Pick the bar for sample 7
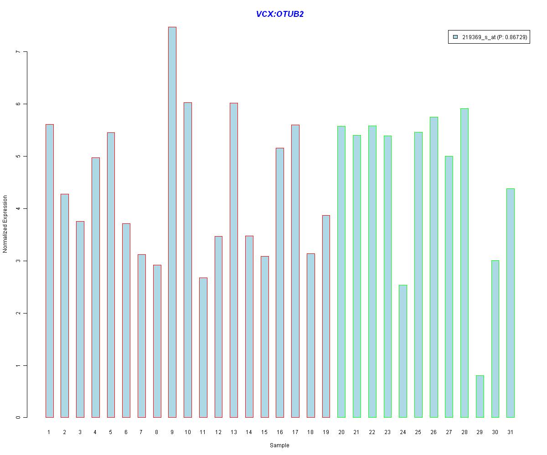The width and height of the screenshot is (547, 455). click(x=142, y=336)
